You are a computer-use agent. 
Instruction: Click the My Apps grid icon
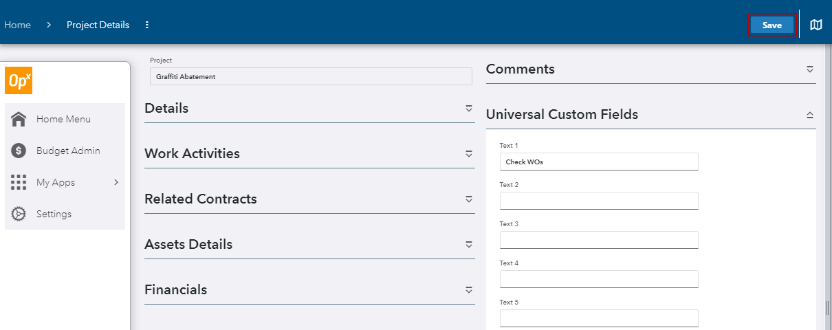click(x=19, y=182)
